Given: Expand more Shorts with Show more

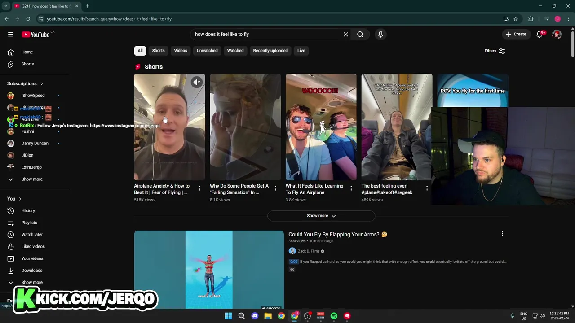Looking at the screenshot, I should 321,216.
